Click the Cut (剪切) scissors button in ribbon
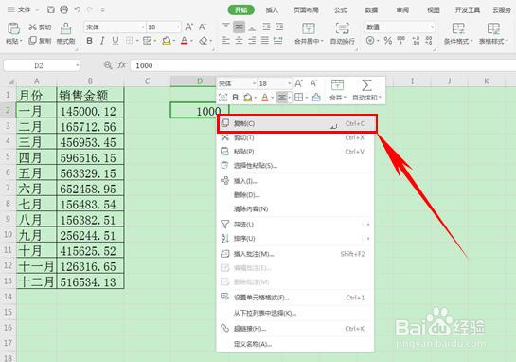Image resolution: width=516 pixels, height=362 pixels. (40, 27)
